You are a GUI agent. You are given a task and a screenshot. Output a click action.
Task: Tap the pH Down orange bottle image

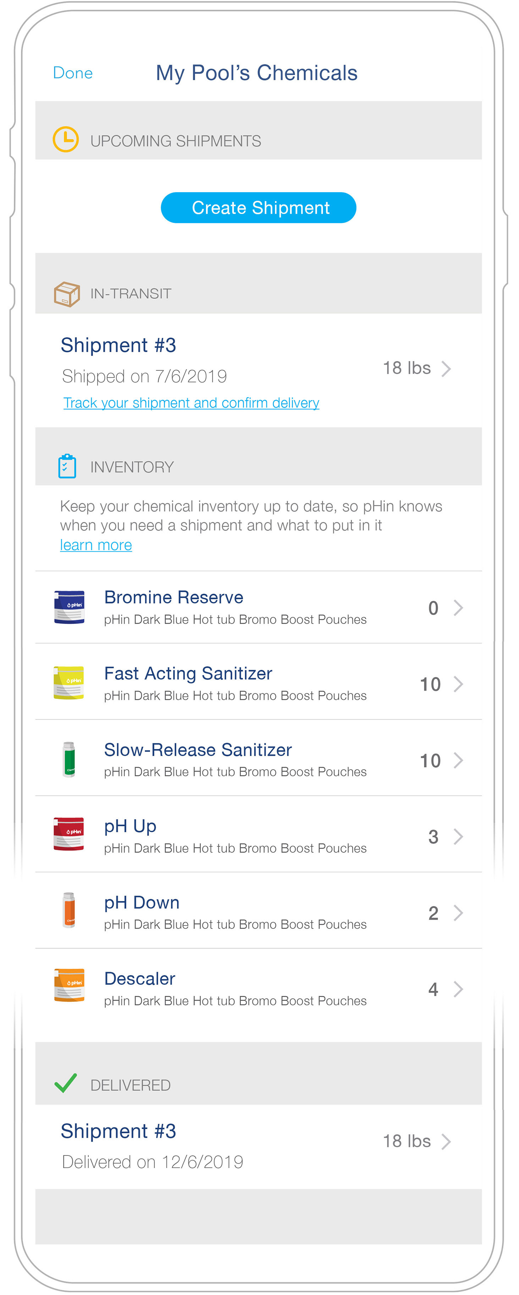point(70,910)
